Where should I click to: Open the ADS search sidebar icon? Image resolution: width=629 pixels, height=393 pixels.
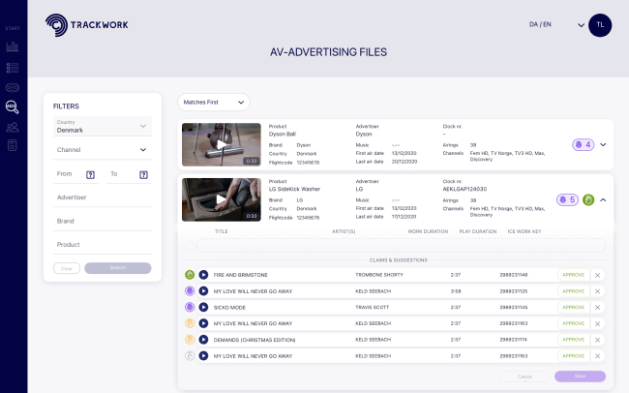(x=12, y=107)
